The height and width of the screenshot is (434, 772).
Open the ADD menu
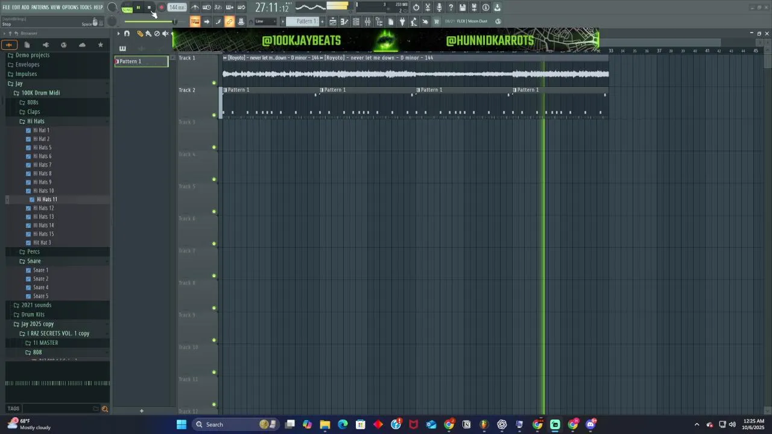tap(25, 7)
